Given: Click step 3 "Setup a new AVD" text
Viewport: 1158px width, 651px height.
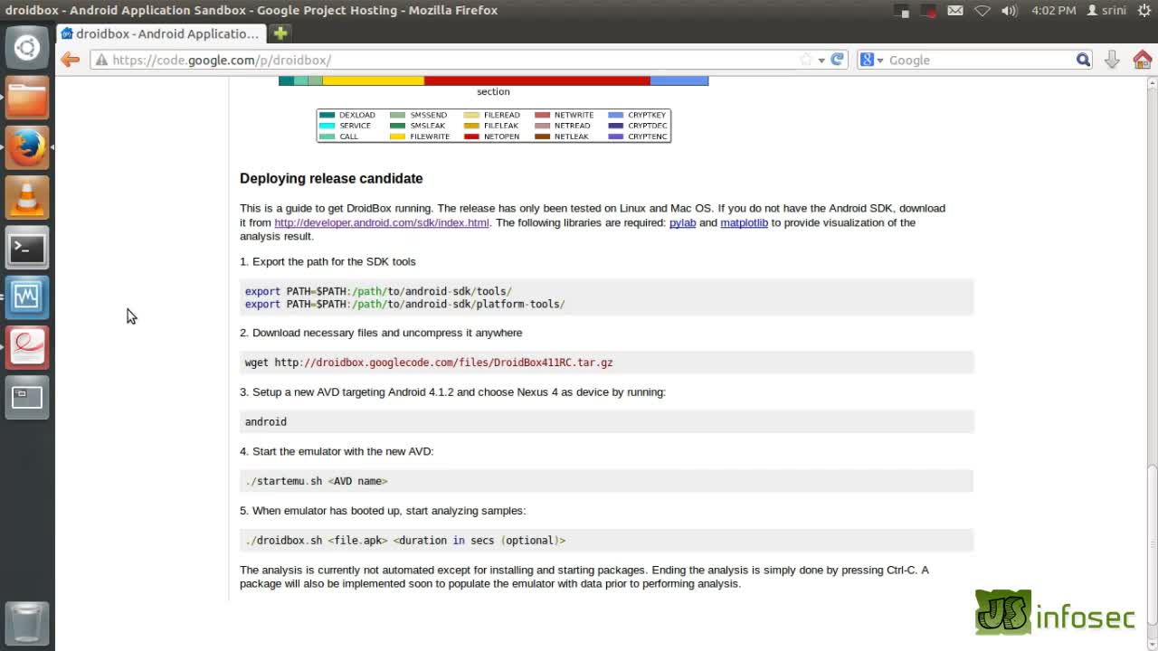Looking at the screenshot, I should 452,392.
